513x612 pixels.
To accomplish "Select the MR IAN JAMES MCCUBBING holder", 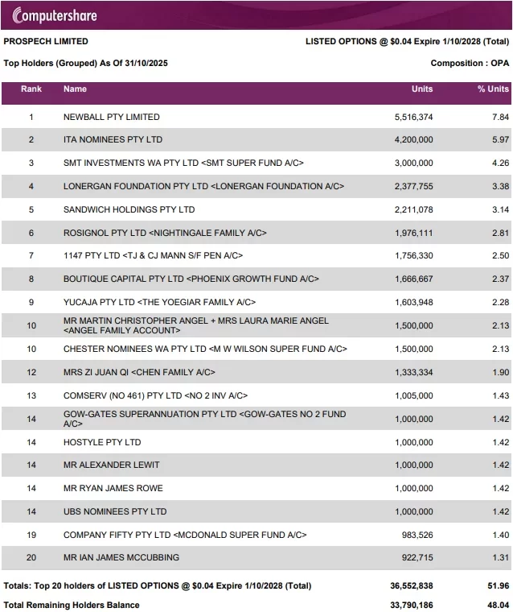I will point(121,557).
